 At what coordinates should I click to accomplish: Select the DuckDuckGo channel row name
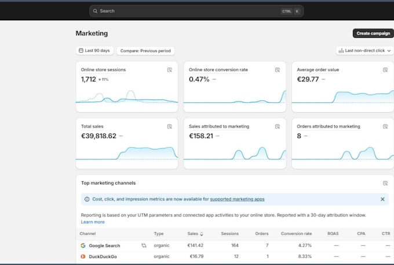click(103, 256)
